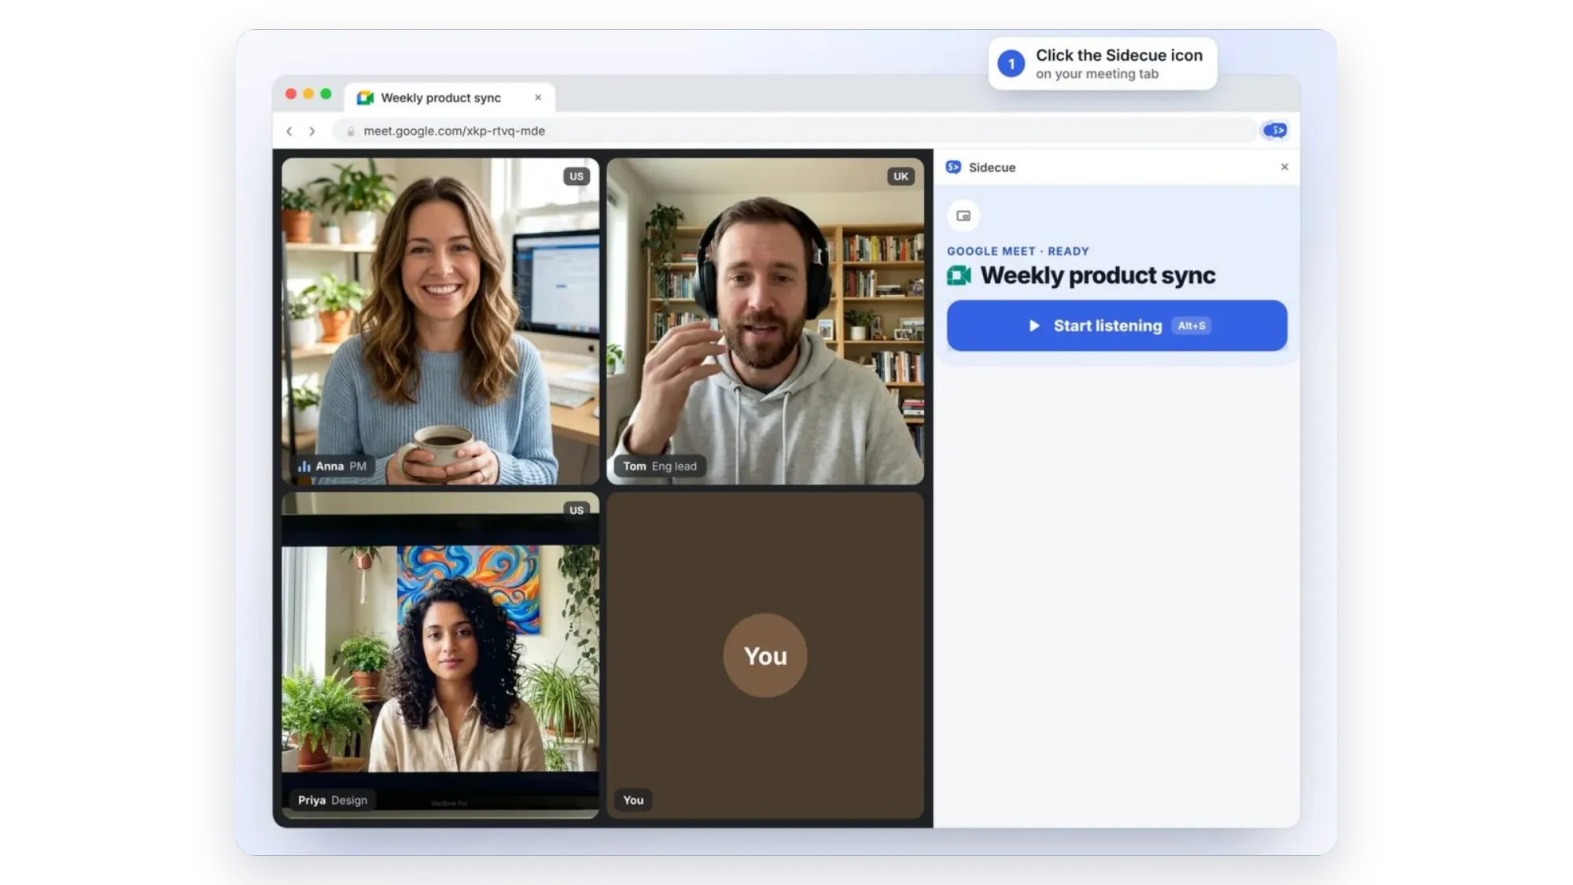Viewport: 1573px width, 885px height.
Task: Click the Sidecue extension icon in toolbar
Action: click(1275, 131)
